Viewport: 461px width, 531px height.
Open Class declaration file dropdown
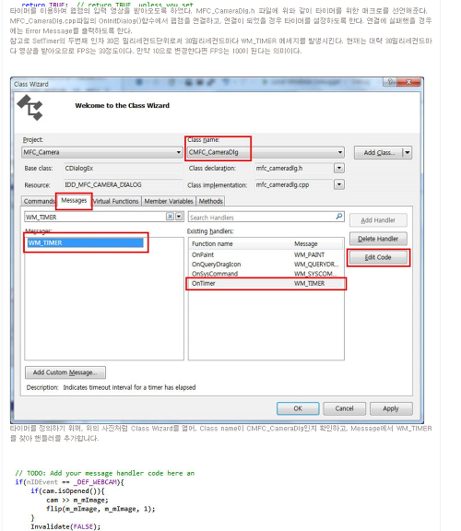[339, 168]
